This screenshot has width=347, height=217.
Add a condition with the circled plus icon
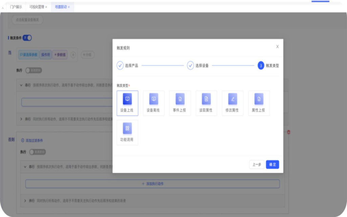coord(73,55)
